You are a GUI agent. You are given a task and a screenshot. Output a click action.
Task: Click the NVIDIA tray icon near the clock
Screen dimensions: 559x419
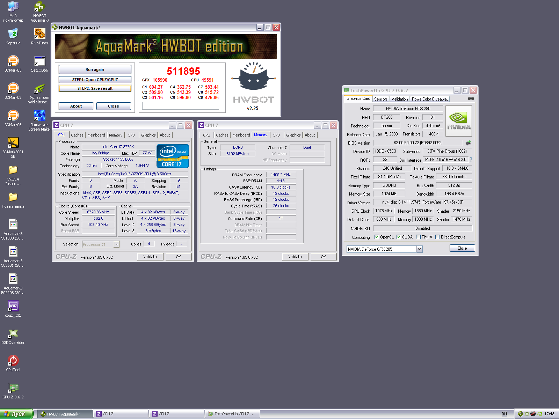point(540,414)
